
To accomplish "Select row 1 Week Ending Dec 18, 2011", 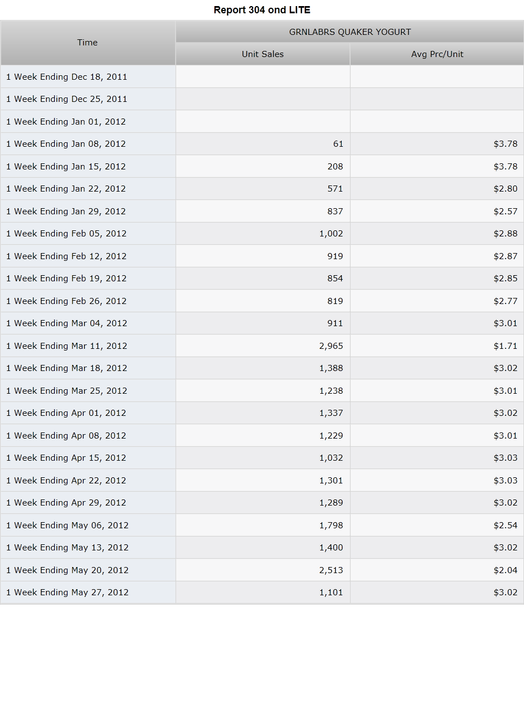I will (262, 76).
